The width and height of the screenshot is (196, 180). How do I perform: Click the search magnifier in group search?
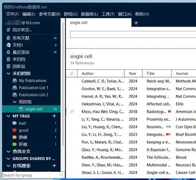pyautogui.click(x=62, y=175)
